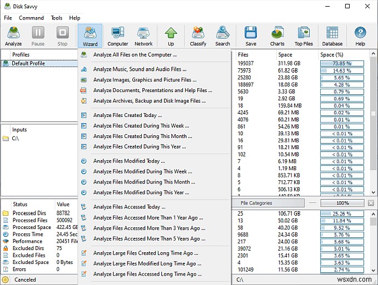The height and width of the screenshot is (285, 378).
Task: Click the Search toolbar icon
Action: coord(222,36)
